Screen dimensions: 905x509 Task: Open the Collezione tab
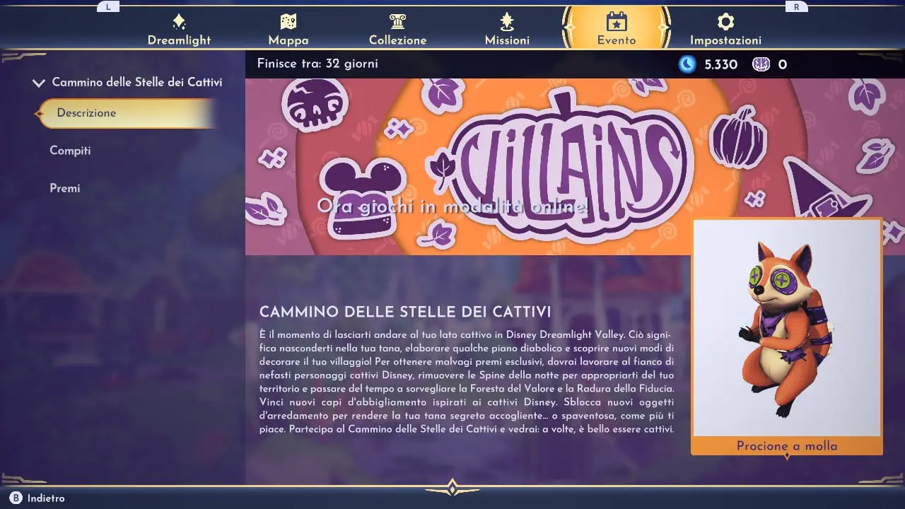[397, 30]
